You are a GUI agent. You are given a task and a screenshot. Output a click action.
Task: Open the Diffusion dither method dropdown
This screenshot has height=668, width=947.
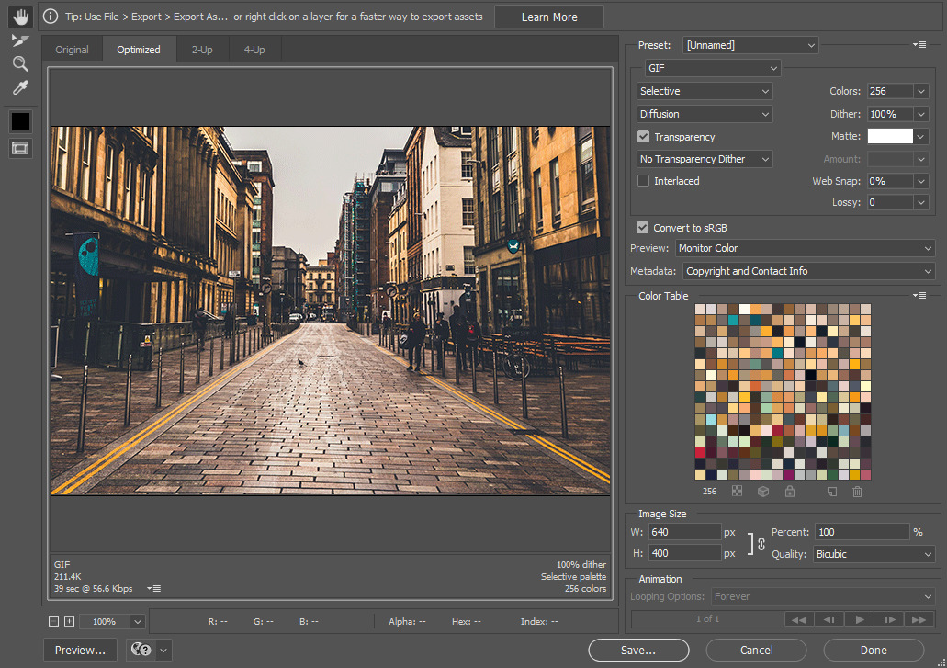pos(705,114)
